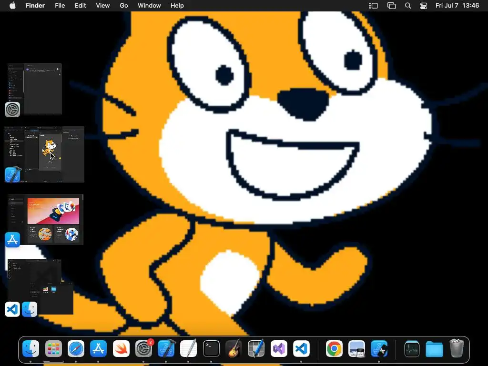488x366 pixels.
Task: Click App Store icon in Stage Manager strip
Action: coord(12,240)
